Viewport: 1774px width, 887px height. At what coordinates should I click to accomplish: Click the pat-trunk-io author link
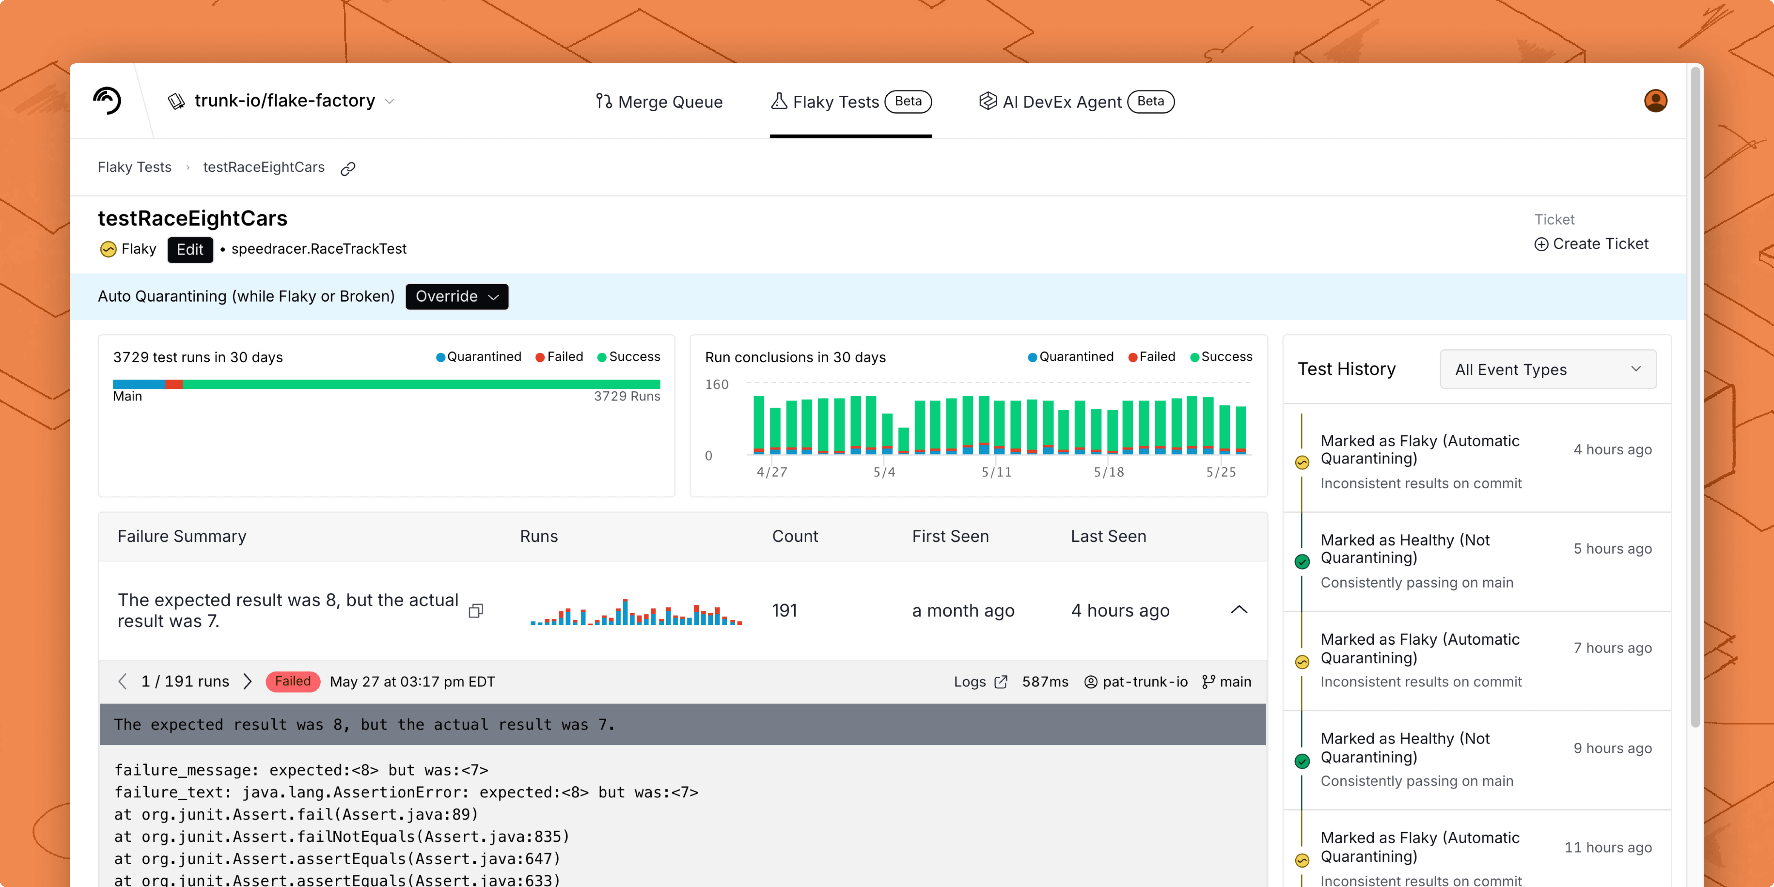1144,682
